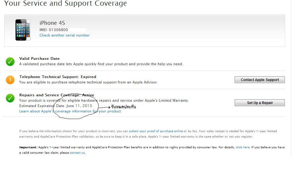Follow the submit your proof of purchase online link
The width and height of the screenshot is (293, 183).
[x=156, y=131]
